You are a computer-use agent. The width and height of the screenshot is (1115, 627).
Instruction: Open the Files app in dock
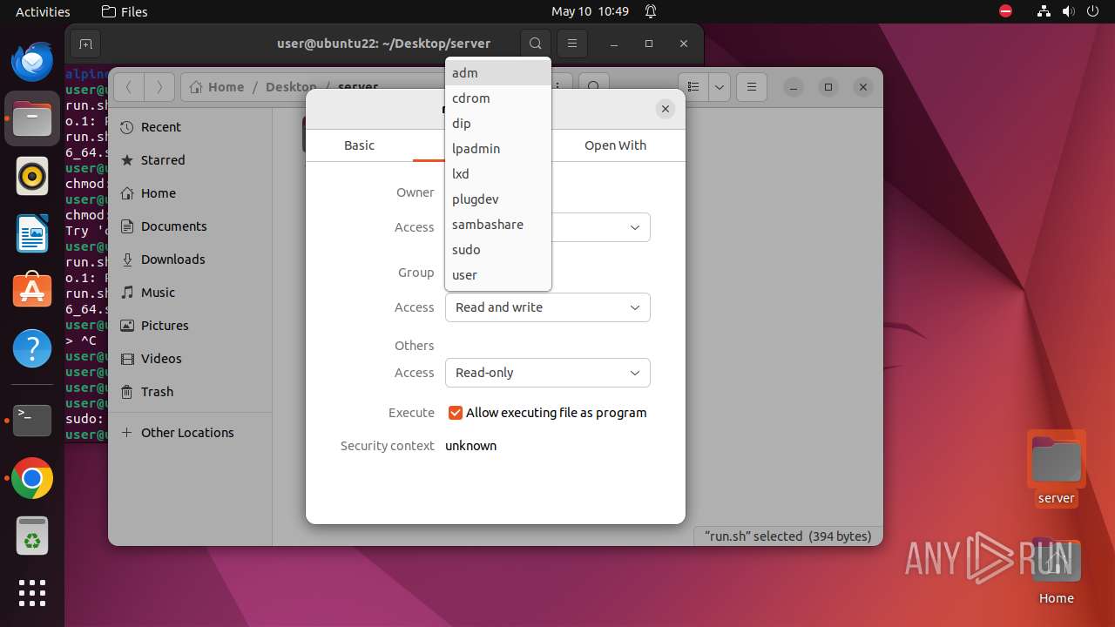(32, 118)
